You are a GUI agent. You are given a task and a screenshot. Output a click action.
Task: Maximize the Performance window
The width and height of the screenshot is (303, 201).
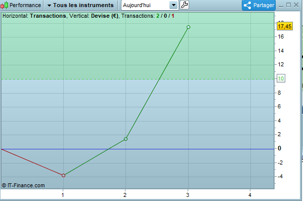coord(288,5)
